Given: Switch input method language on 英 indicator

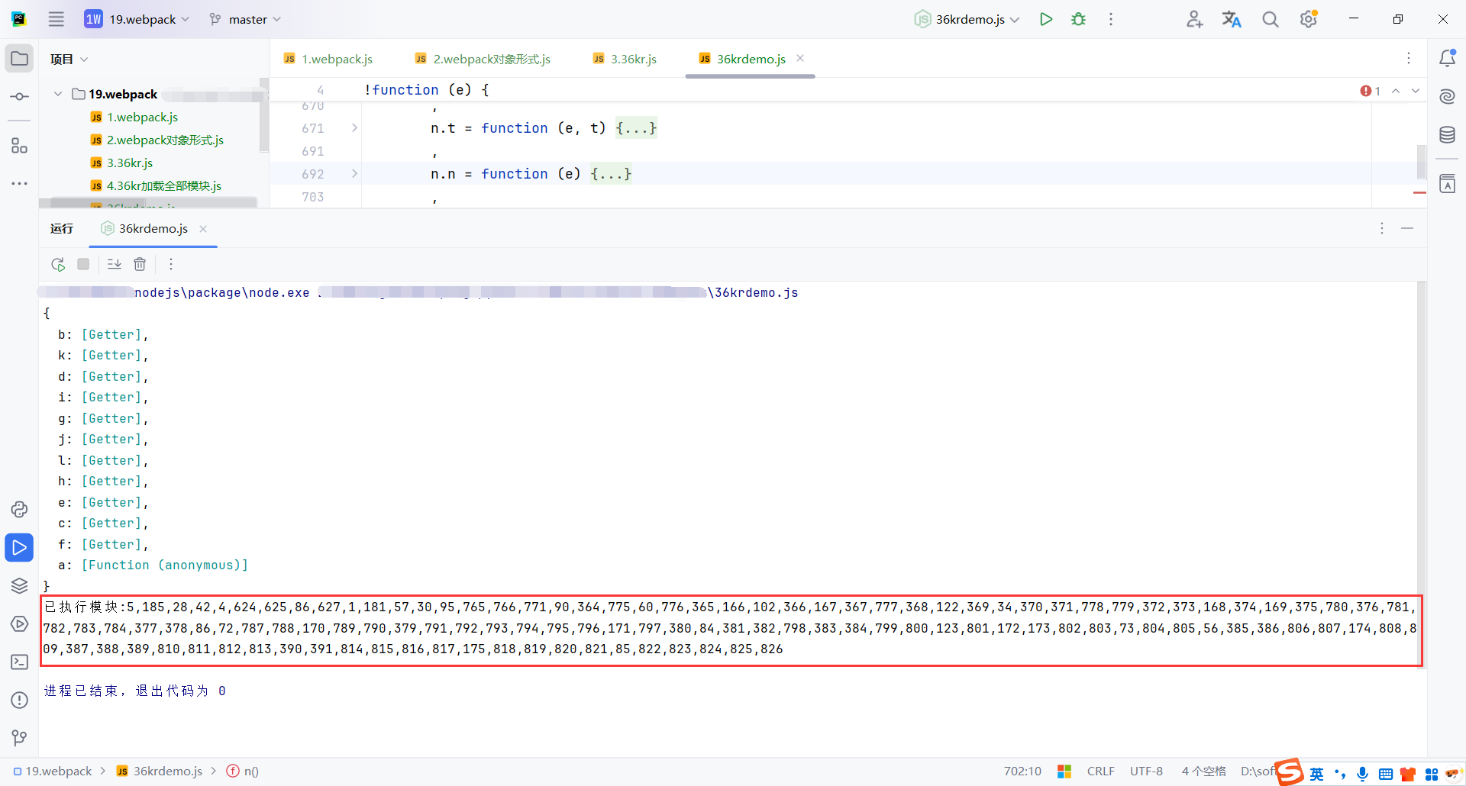Looking at the screenshot, I should click(1316, 774).
